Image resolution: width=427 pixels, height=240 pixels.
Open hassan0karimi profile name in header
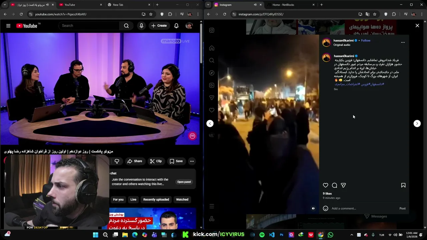(343, 40)
